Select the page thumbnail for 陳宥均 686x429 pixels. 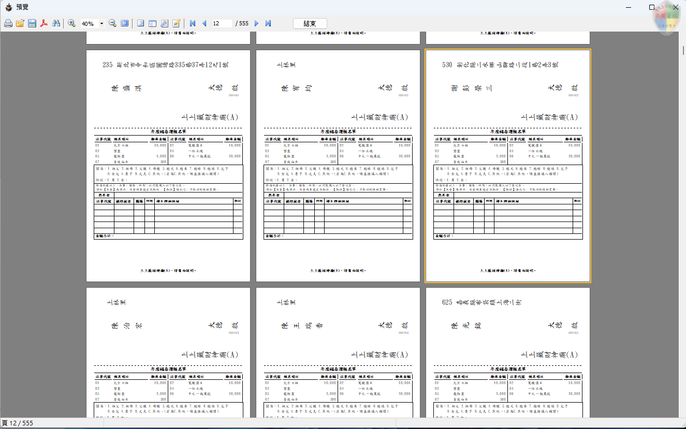pos(338,166)
